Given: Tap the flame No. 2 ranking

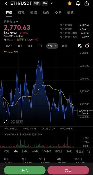Looking at the screenshot, I should point(8,40).
